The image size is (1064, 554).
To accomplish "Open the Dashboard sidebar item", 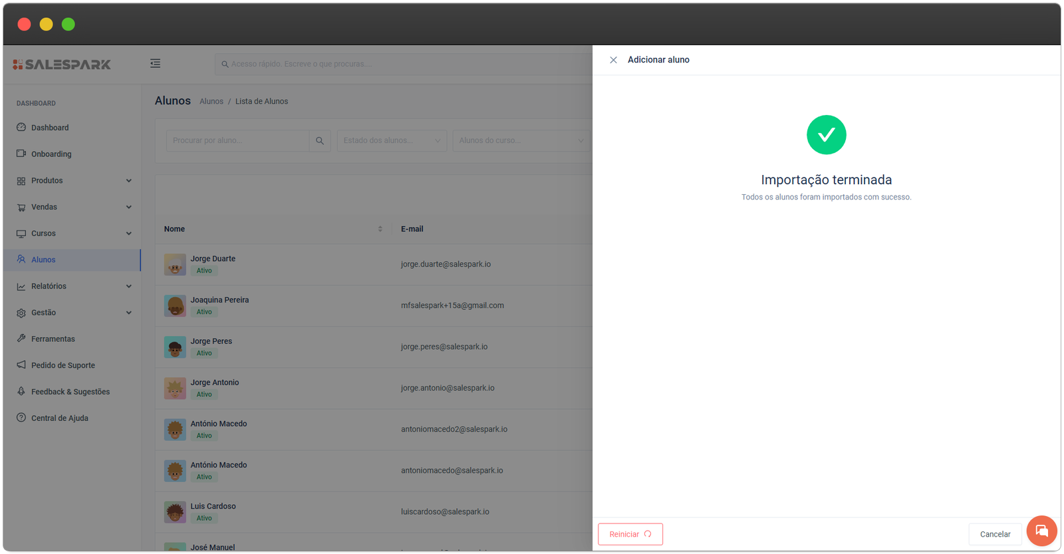I will pyautogui.click(x=50, y=128).
